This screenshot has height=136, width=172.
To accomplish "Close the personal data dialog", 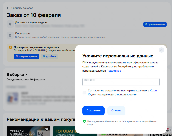I will pyautogui.click(x=161, y=50).
